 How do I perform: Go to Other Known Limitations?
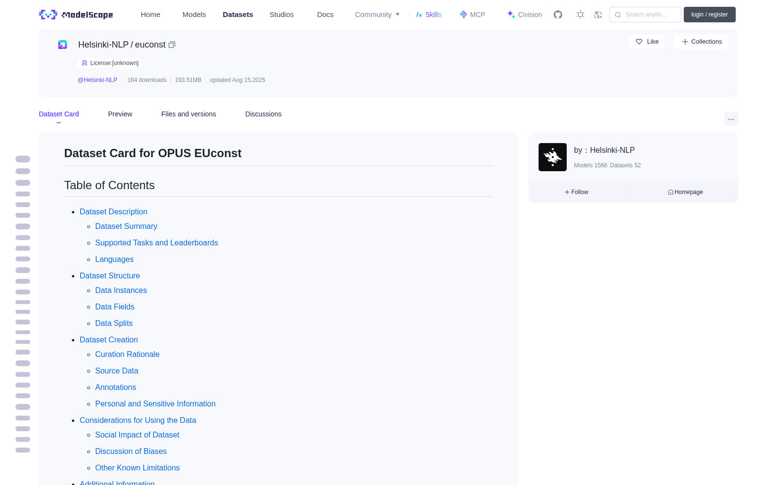[x=137, y=468]
